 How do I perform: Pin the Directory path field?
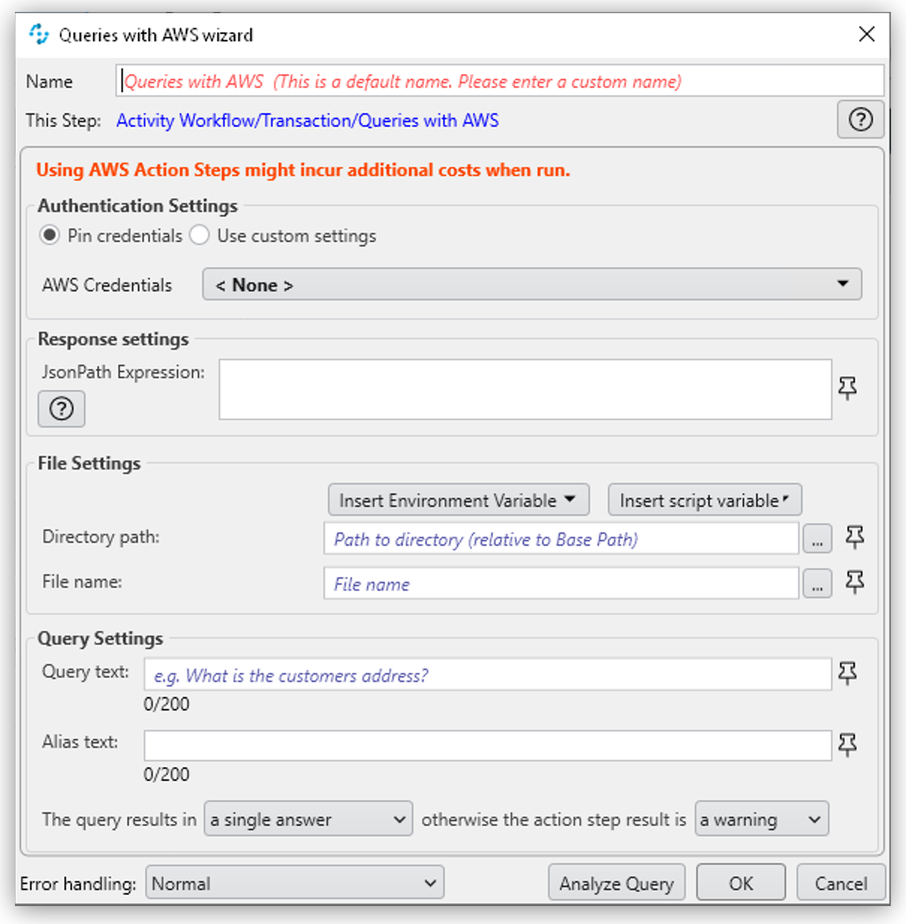[854, 537]
